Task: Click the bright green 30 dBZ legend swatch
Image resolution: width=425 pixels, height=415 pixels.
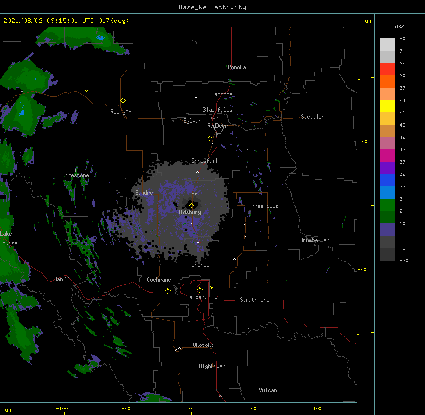Action: (388, 205)
